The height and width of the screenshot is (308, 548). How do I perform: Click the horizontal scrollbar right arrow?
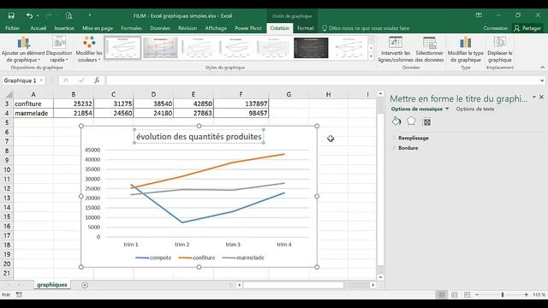[373, 285]
